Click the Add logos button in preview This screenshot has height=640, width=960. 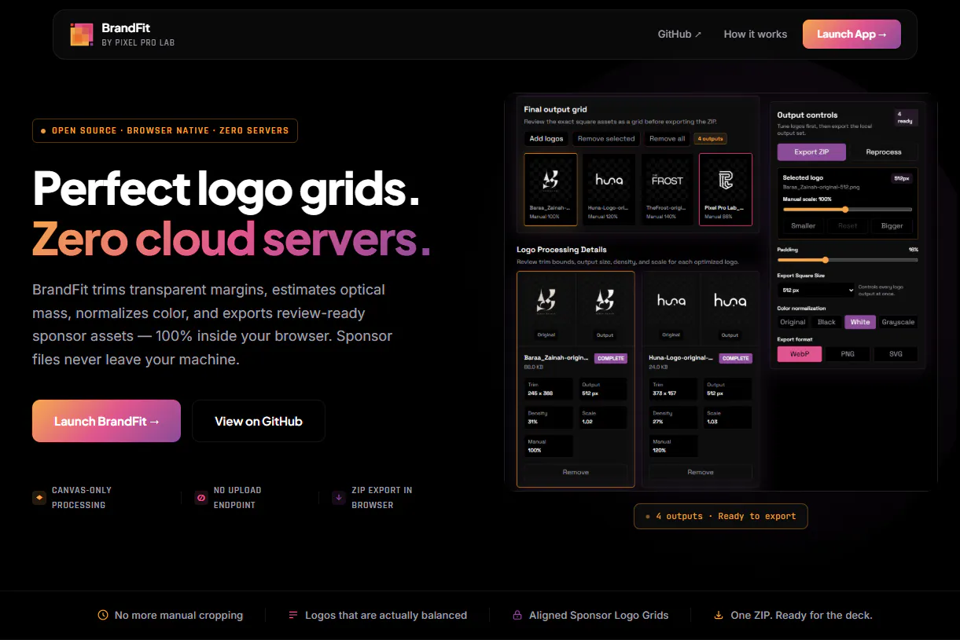click(546, 138)
